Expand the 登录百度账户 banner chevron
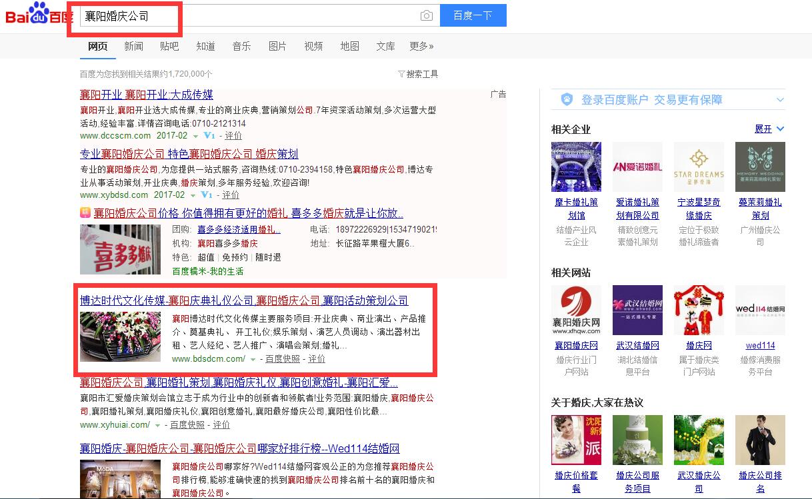The width and height of the screenshot is (812, 499). (780, 100)
